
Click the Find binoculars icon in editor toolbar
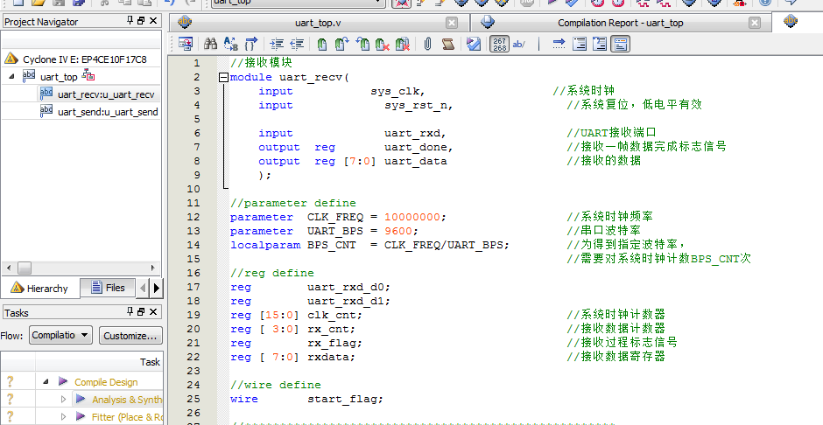click(210, 43)
